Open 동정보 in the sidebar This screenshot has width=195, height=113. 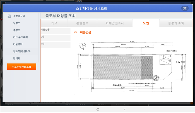16,23
